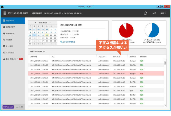
Task: Select calendar date 31
Action: [x=30, y=44]
